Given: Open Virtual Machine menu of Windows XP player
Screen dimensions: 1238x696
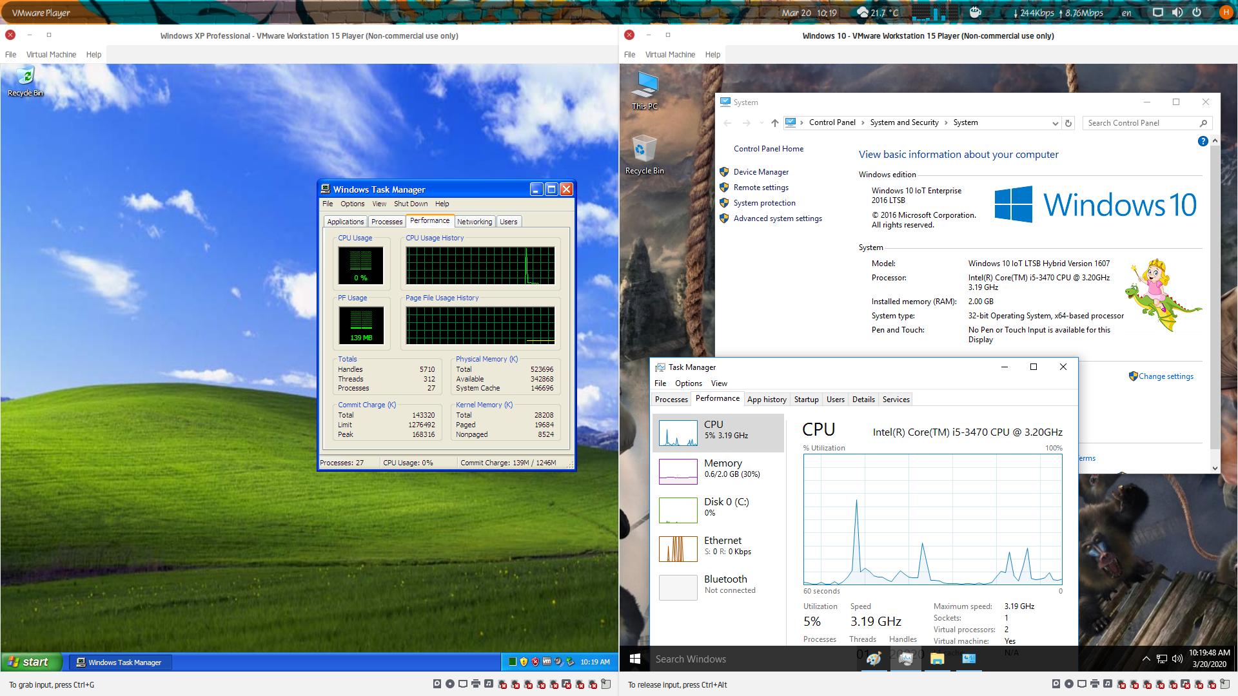Looking at the screenshot, I should pos(51,55).
